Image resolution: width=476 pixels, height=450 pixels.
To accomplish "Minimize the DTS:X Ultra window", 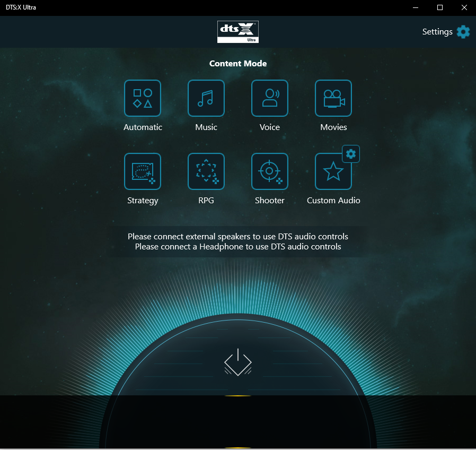I will 416,7.
